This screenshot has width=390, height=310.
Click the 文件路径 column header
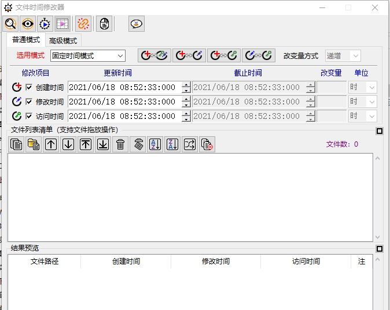45,262
